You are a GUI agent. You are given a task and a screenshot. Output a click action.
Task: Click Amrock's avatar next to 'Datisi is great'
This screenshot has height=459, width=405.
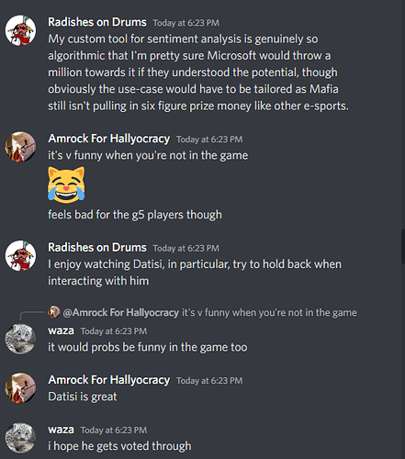20,388
